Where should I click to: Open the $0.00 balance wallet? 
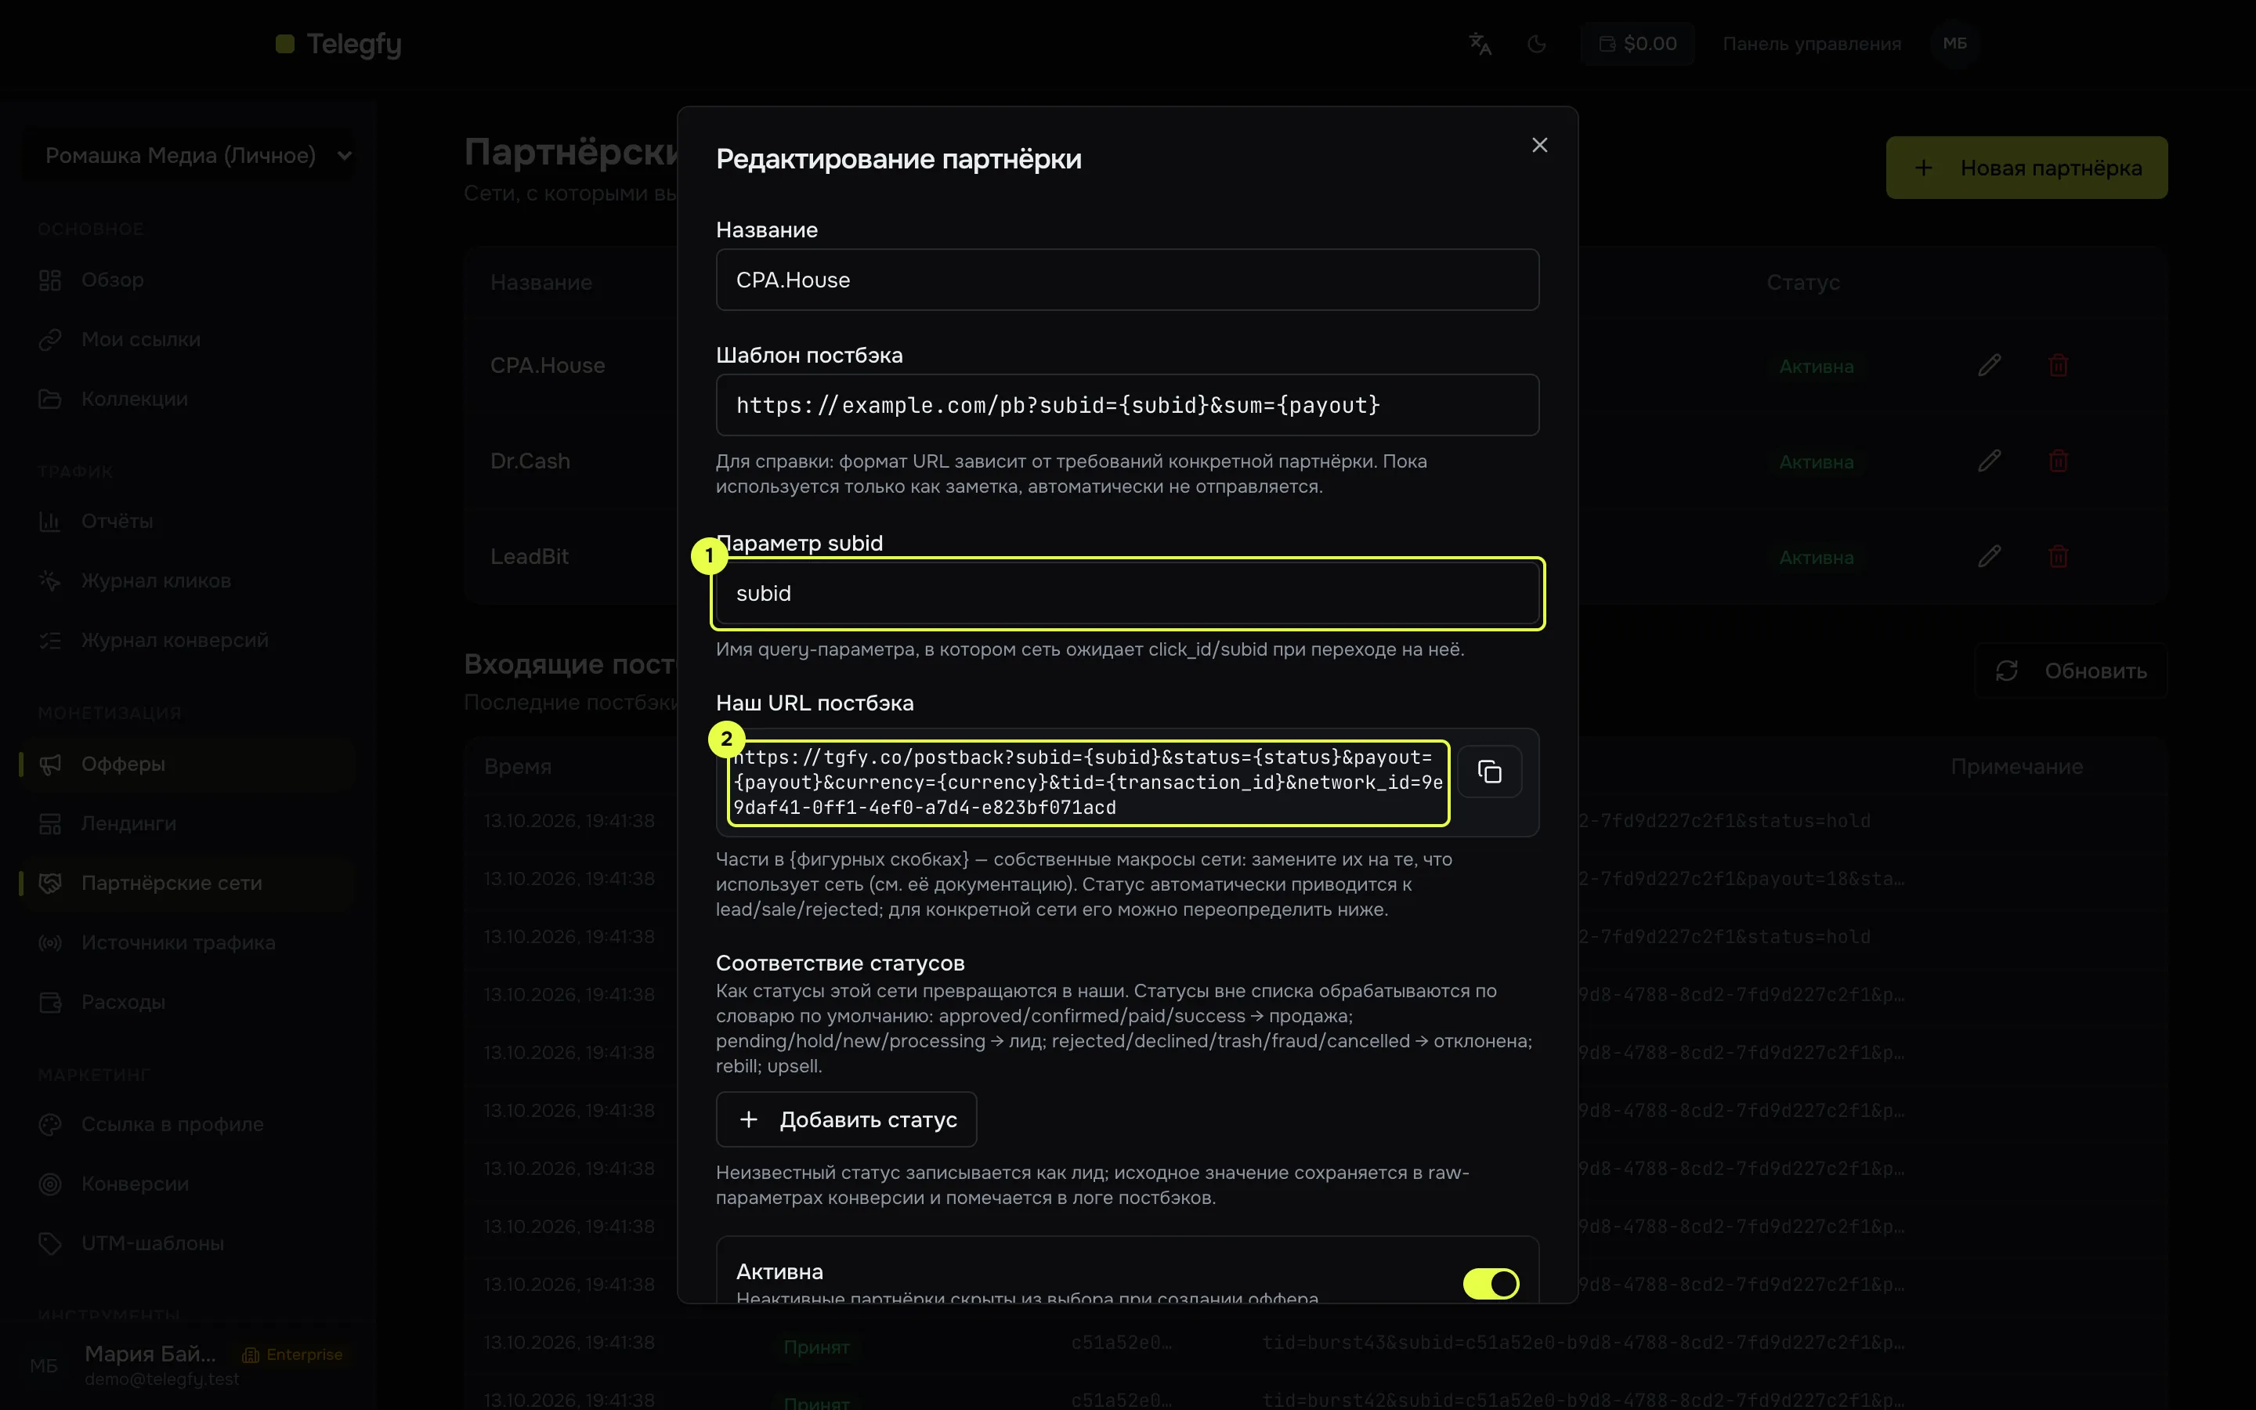tap(1638, 44)
